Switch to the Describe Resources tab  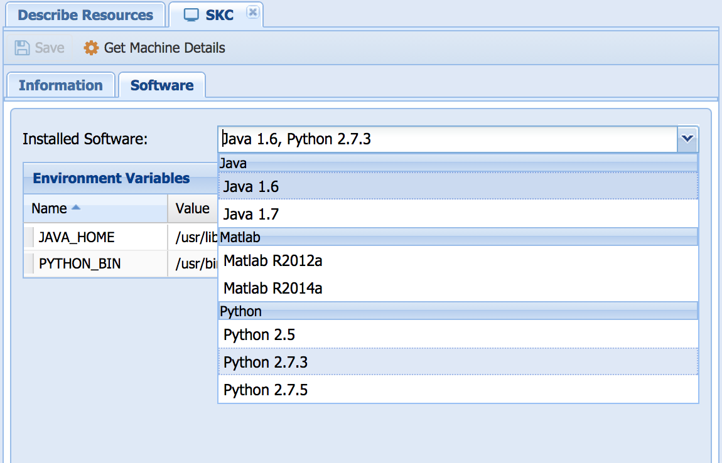coord(85,15)
